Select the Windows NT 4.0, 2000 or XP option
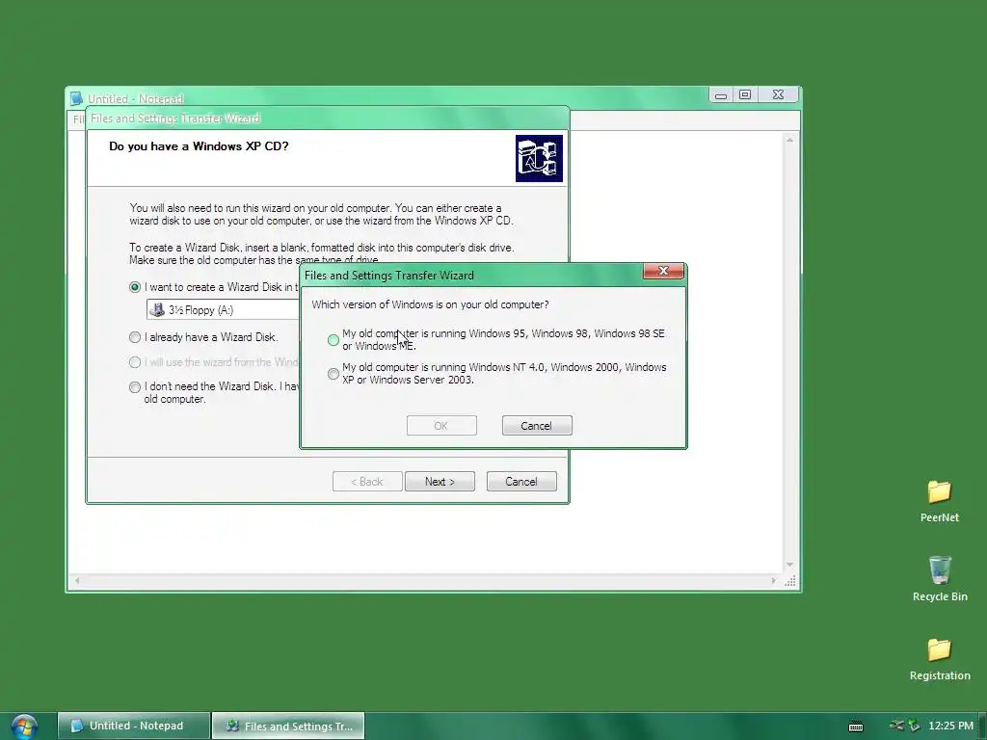The height and width of the screenshot is (740, 987). pos(333,374)
